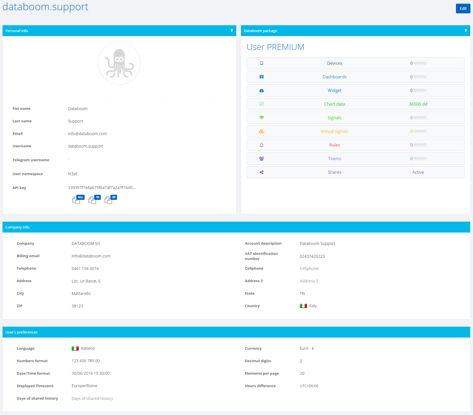Image resolution: width=473 pixels, height=415 pixels.
Task: Open the Widget link
Action: (334, 91)
